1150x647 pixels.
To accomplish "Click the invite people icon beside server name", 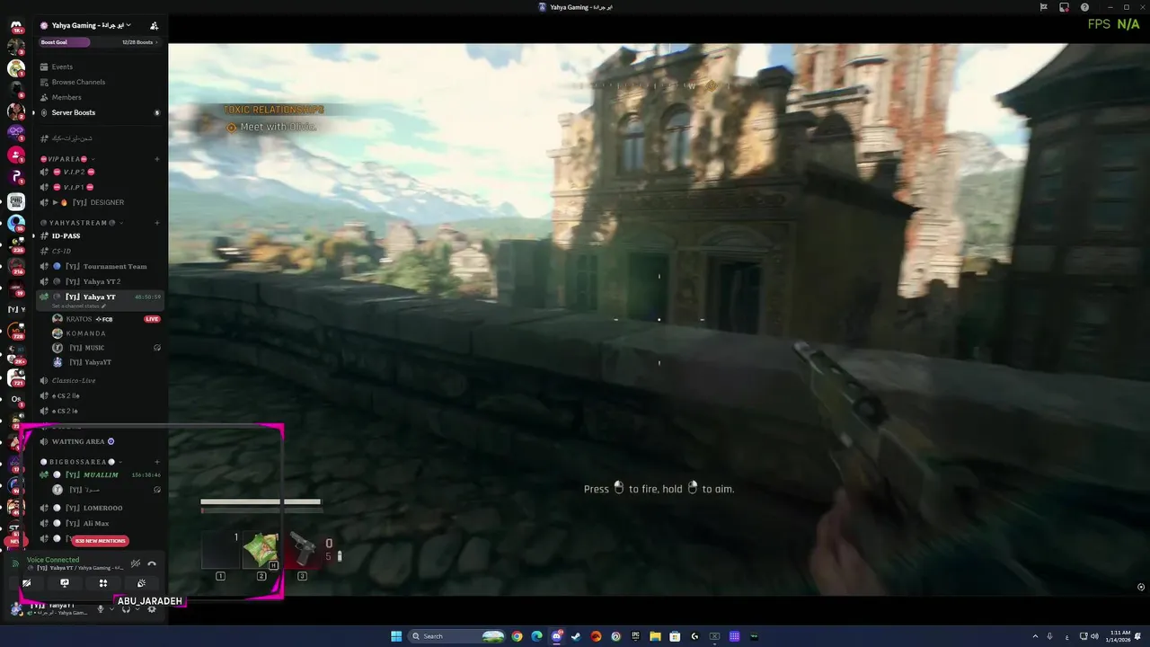I will click(x=154, y=25).
